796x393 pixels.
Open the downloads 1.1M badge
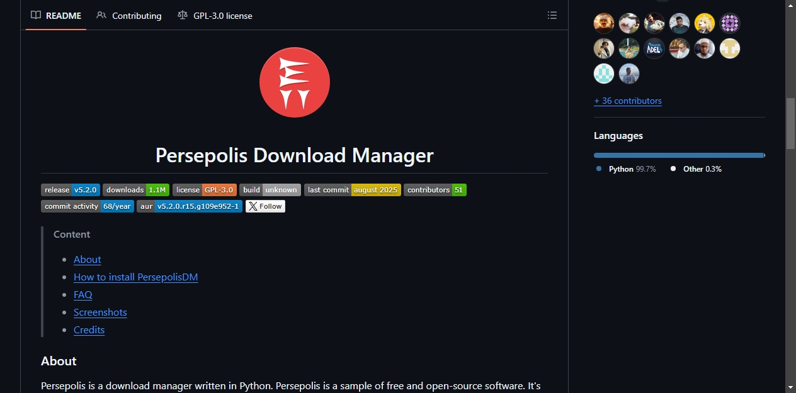(136, 190)
